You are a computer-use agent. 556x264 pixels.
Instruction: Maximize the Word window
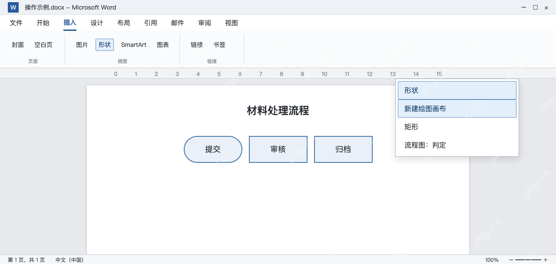pyautogui.click(x=535, y=7)
